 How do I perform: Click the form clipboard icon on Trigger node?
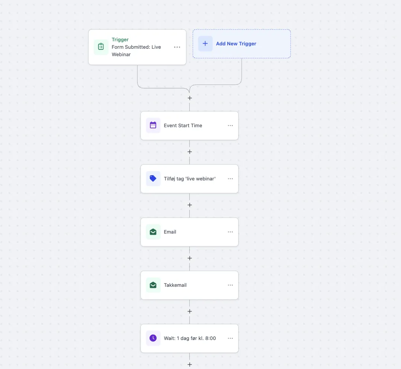click(x=101, y=47)
